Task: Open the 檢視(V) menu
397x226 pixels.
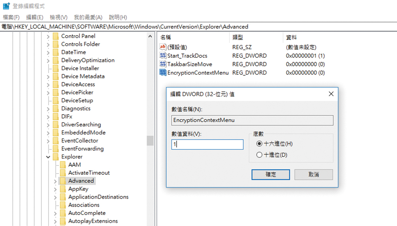Action: pyautogui.click(x=58, y=17)
